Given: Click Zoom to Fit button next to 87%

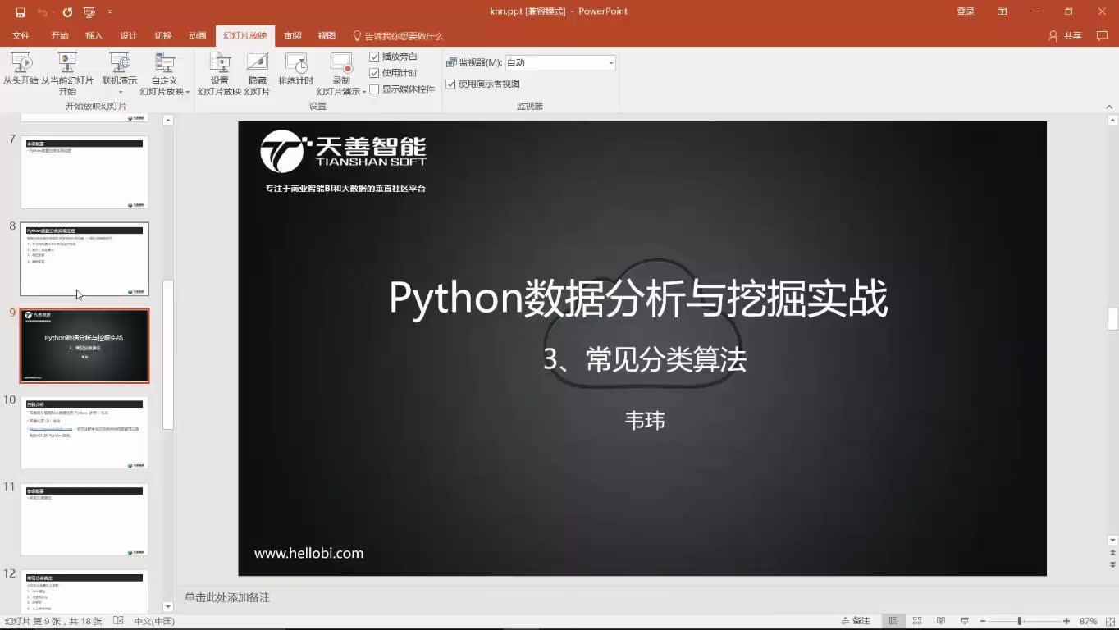Looking at the screenshot, I should (1109, 620).
